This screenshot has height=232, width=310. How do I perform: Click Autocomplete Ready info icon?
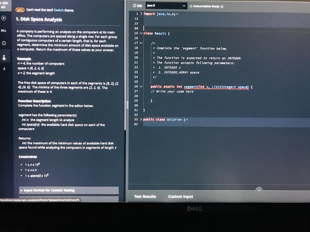tap(222, 6)
